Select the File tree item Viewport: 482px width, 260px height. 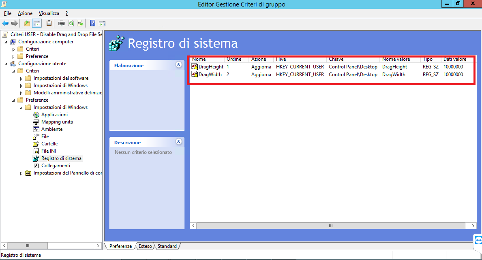[45, 136]
